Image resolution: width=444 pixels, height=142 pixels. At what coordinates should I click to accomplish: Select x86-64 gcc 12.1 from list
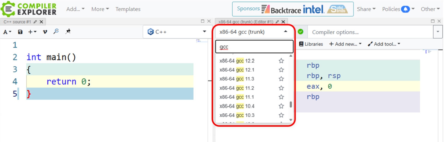(237, 70)
